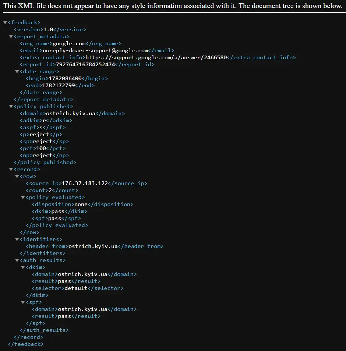
Task: Click header_from value ostrich.kyiv.ua
Action: (93, 246)
